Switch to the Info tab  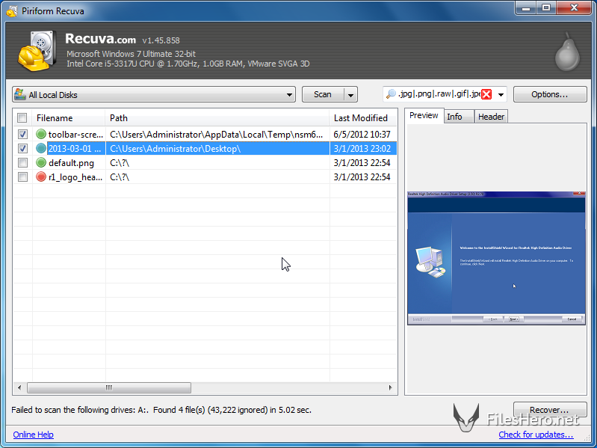click(459, 117)
